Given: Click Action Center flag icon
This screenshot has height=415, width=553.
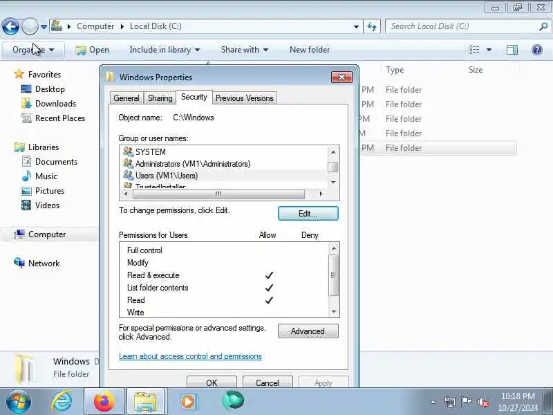Looking at the screenshot, I should coord(466,402).
